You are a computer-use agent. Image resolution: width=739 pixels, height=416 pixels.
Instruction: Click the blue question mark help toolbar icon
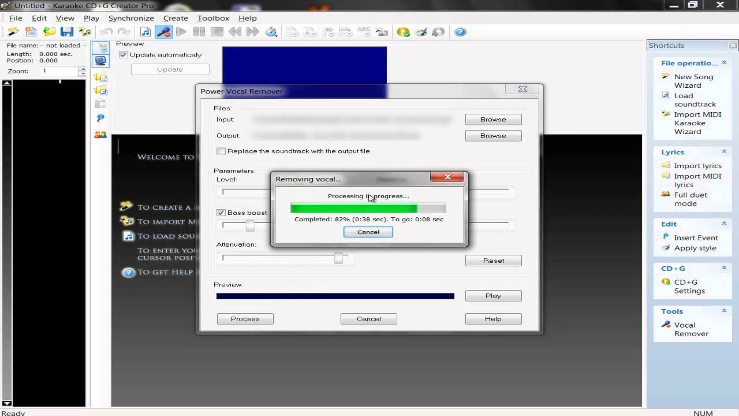click(460, 32)
